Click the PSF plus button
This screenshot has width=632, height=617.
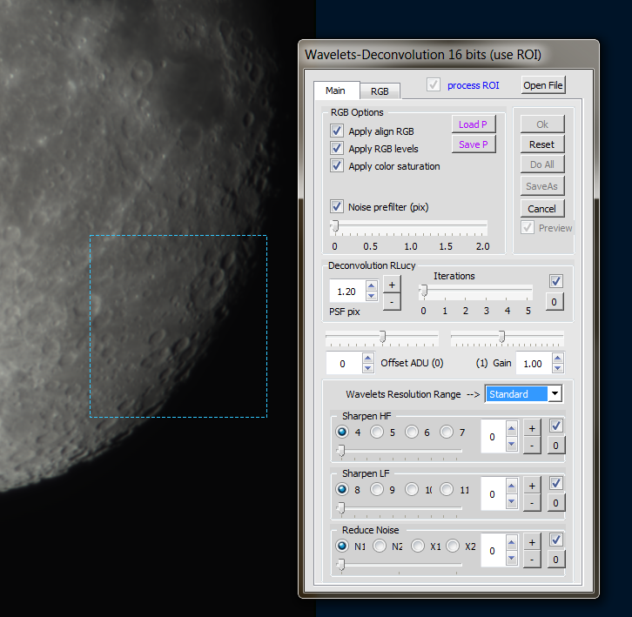click(x=392, y=285)
